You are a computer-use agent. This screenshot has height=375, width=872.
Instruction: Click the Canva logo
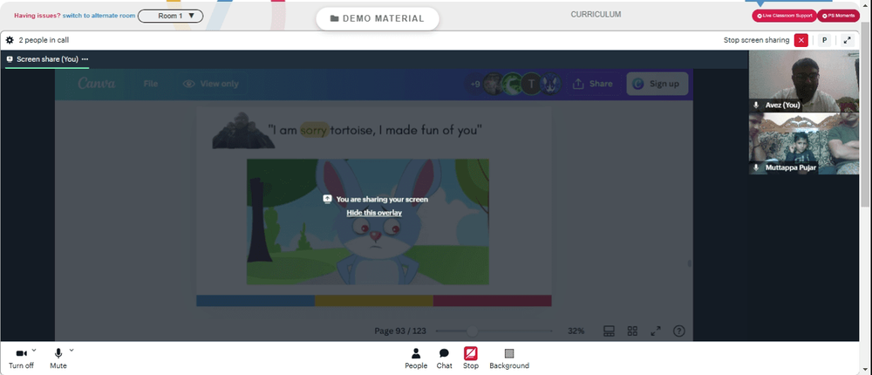(96, 84)
